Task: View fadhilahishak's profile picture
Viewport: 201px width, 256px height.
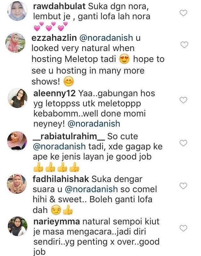Action: (17, 184)
